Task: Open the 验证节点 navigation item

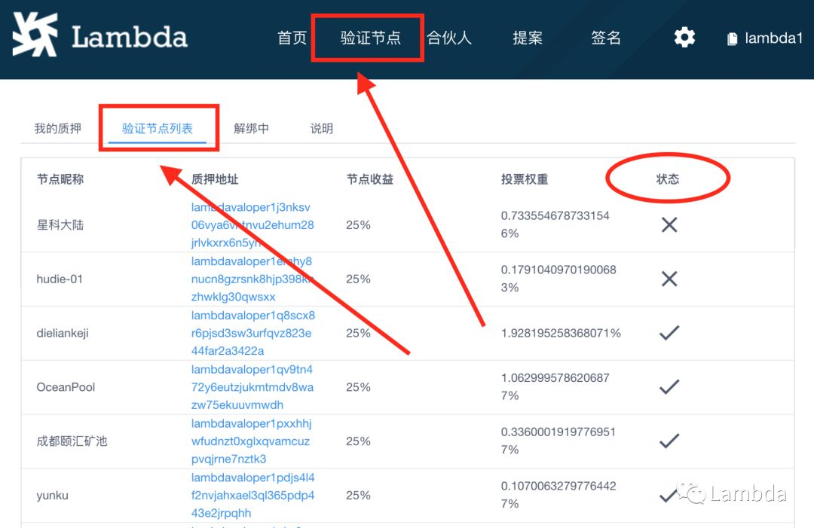Action: click(370, 38)
